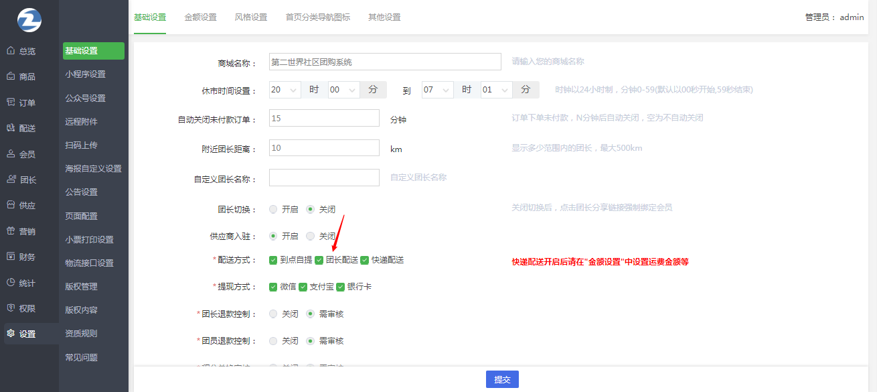Switch to the 风格设置 tab
Image resolution: width=877 pixels, height=392 pixels.
251,17
